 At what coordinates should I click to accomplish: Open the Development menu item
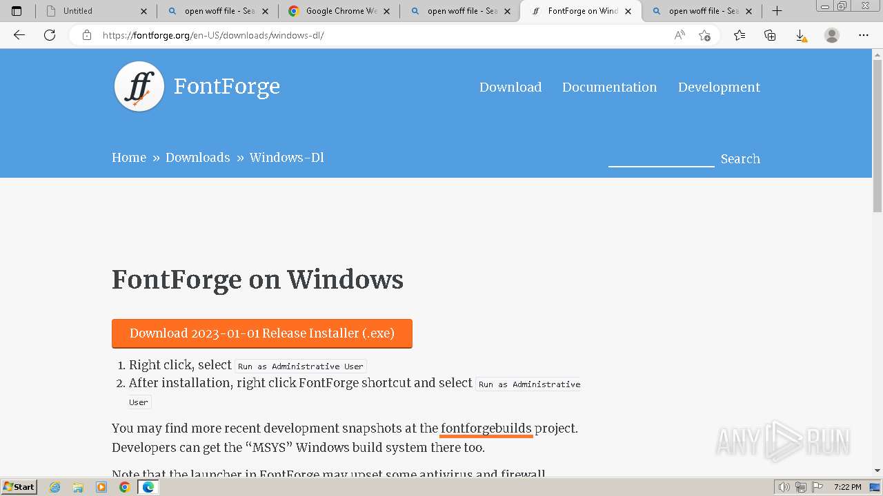(x=719, y=87)
